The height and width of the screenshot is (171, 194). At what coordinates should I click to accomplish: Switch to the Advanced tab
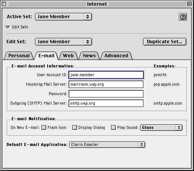(x=116, y=56)
